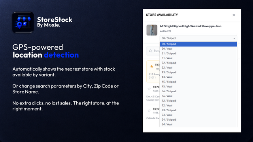Screen dimensions: 253x142
Task: Close the Store Availability dialog
Action: pos(234,15)
